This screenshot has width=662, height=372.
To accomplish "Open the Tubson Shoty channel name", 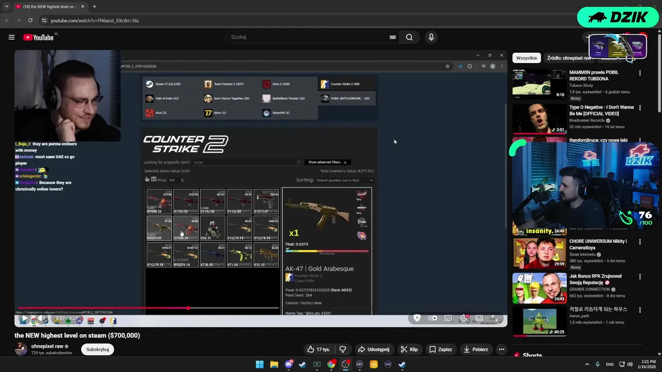I will (581, 85).
